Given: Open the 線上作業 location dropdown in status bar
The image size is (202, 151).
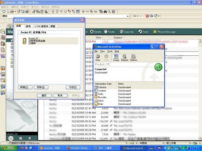Looking at the screenshot, I should point(190,143).
